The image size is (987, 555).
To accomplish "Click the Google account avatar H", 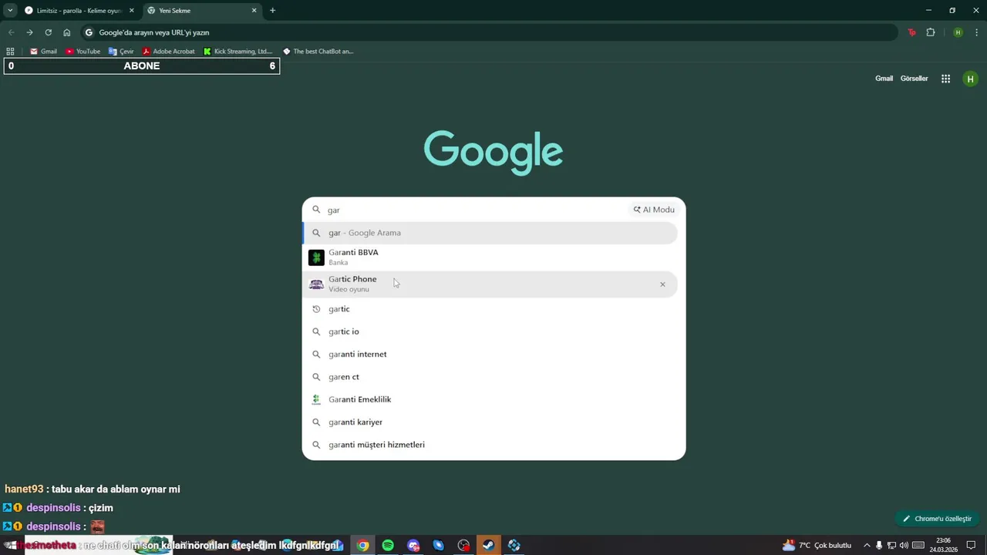I will [x=970, y=79].
